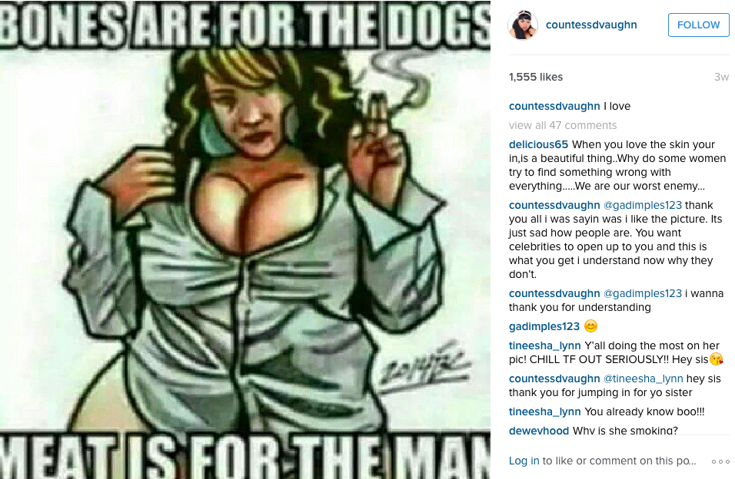Click the post meme image
Image resolution: width=735 pixels, height=479 pixels.
point(245,240)
